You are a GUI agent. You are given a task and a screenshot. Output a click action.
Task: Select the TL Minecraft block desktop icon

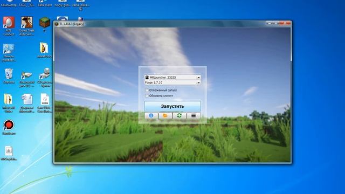point(45,25)
